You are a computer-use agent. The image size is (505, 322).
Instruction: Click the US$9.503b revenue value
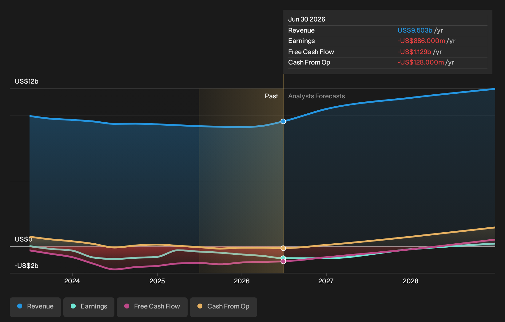pos(415,30)
